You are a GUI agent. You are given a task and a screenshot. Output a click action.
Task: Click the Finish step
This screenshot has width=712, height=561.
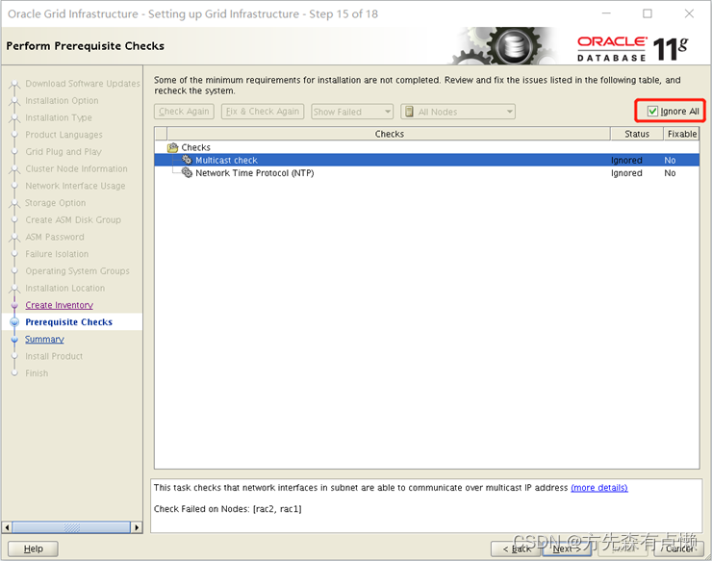37,373
